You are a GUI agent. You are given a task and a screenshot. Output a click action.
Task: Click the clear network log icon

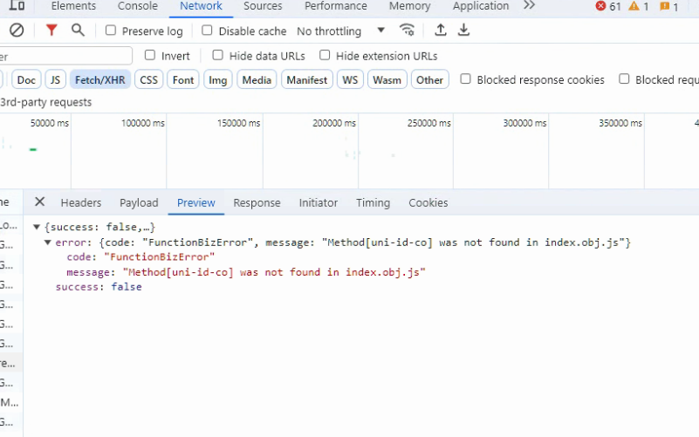pos(17,31)
